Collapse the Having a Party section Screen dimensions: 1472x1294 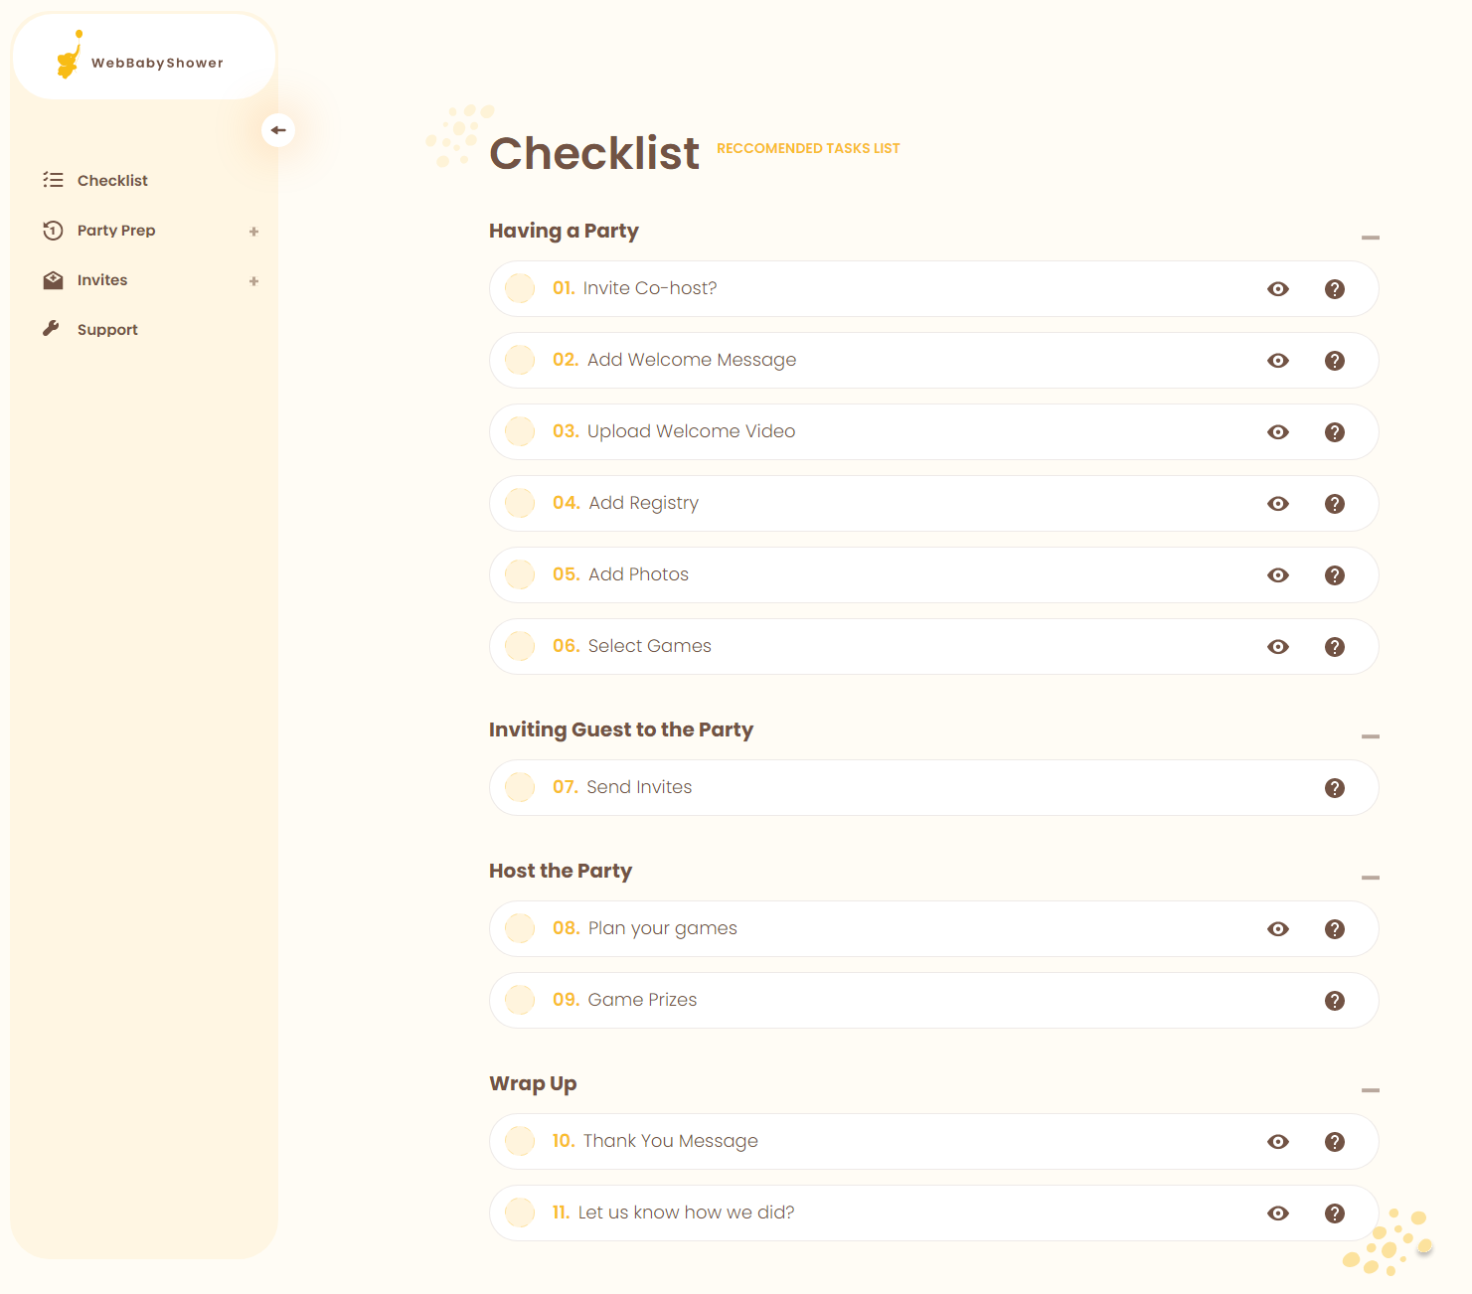pos(1371,238)
